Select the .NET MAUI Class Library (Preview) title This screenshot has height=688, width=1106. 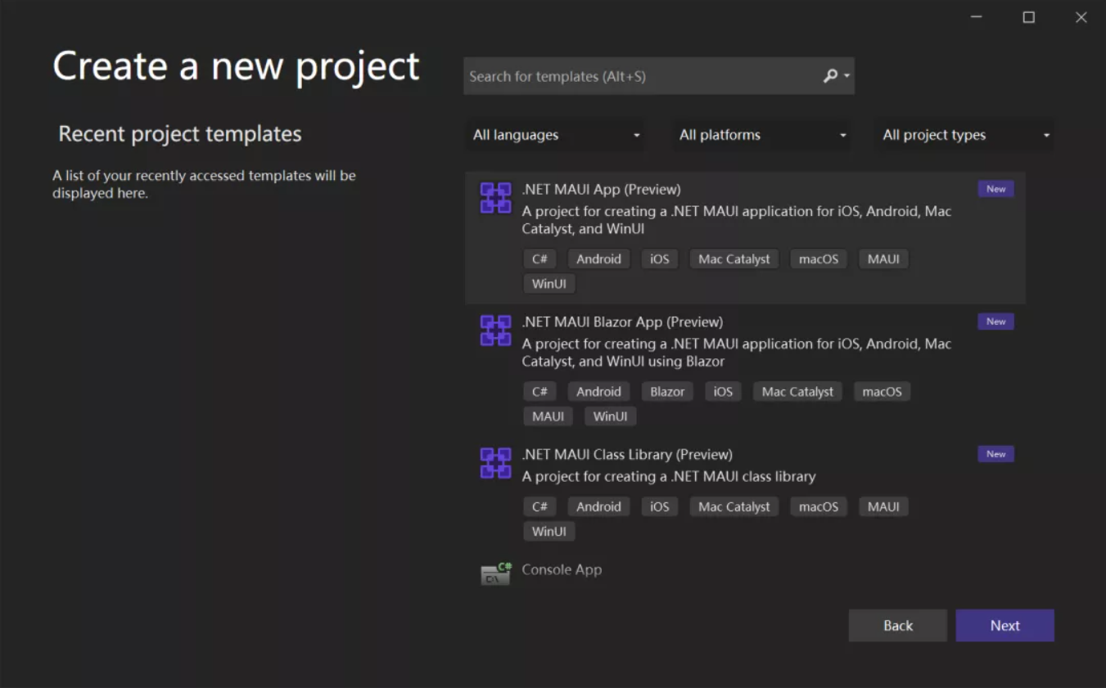[x=627, y=454]
